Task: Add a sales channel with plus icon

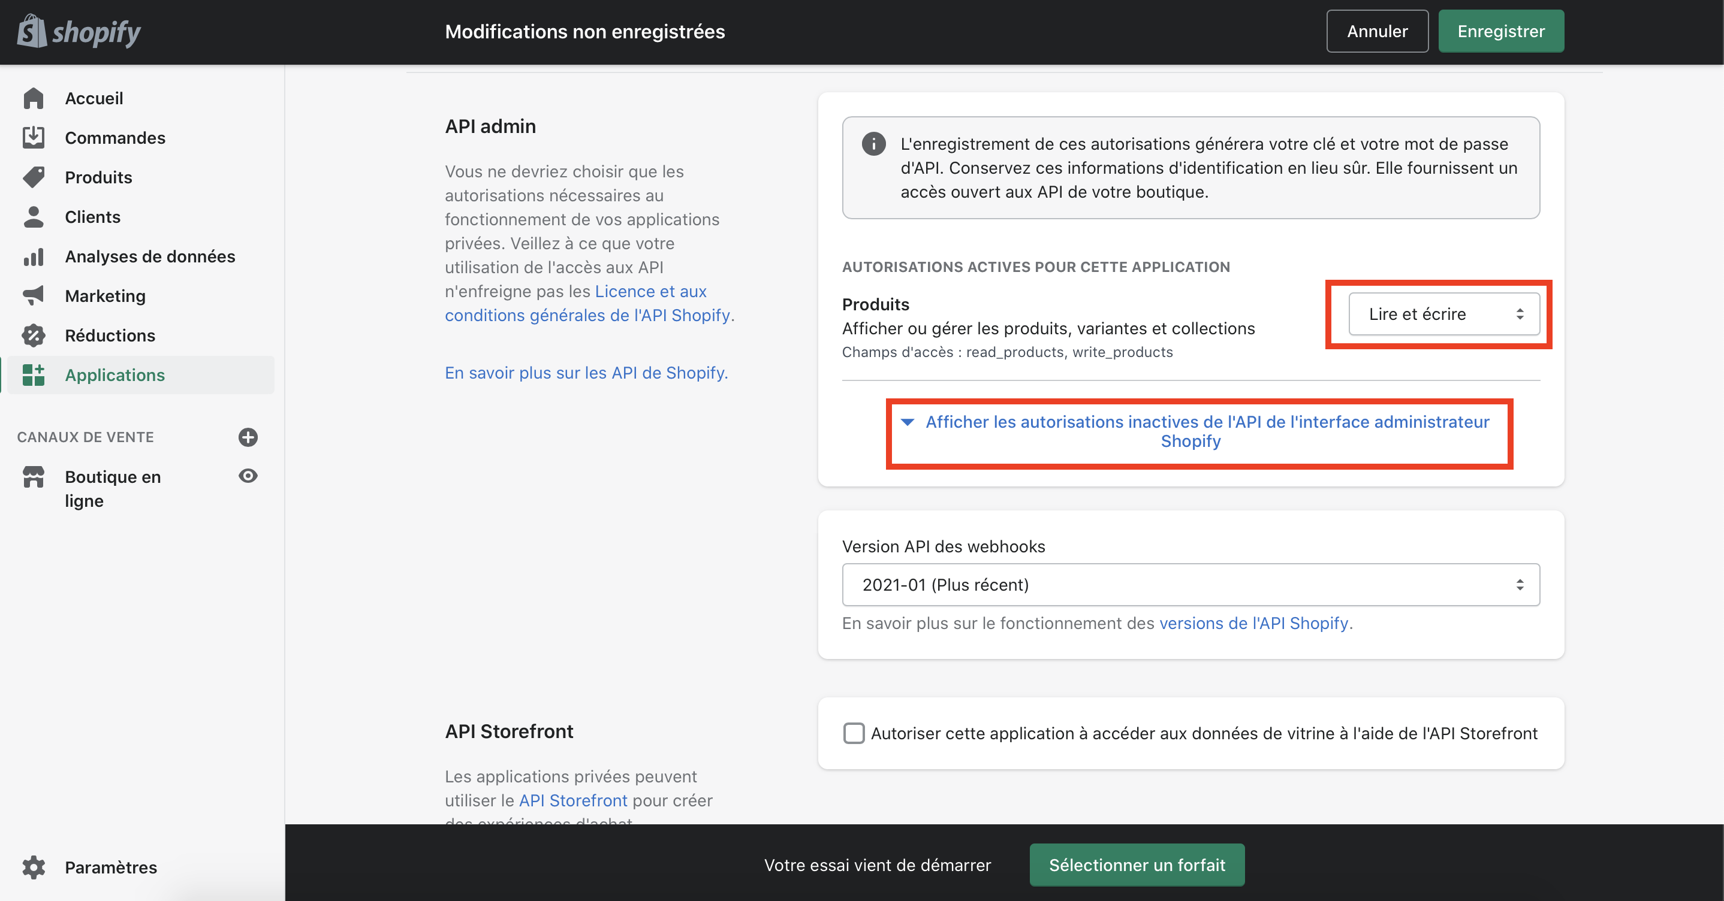Action: (248, 437)
